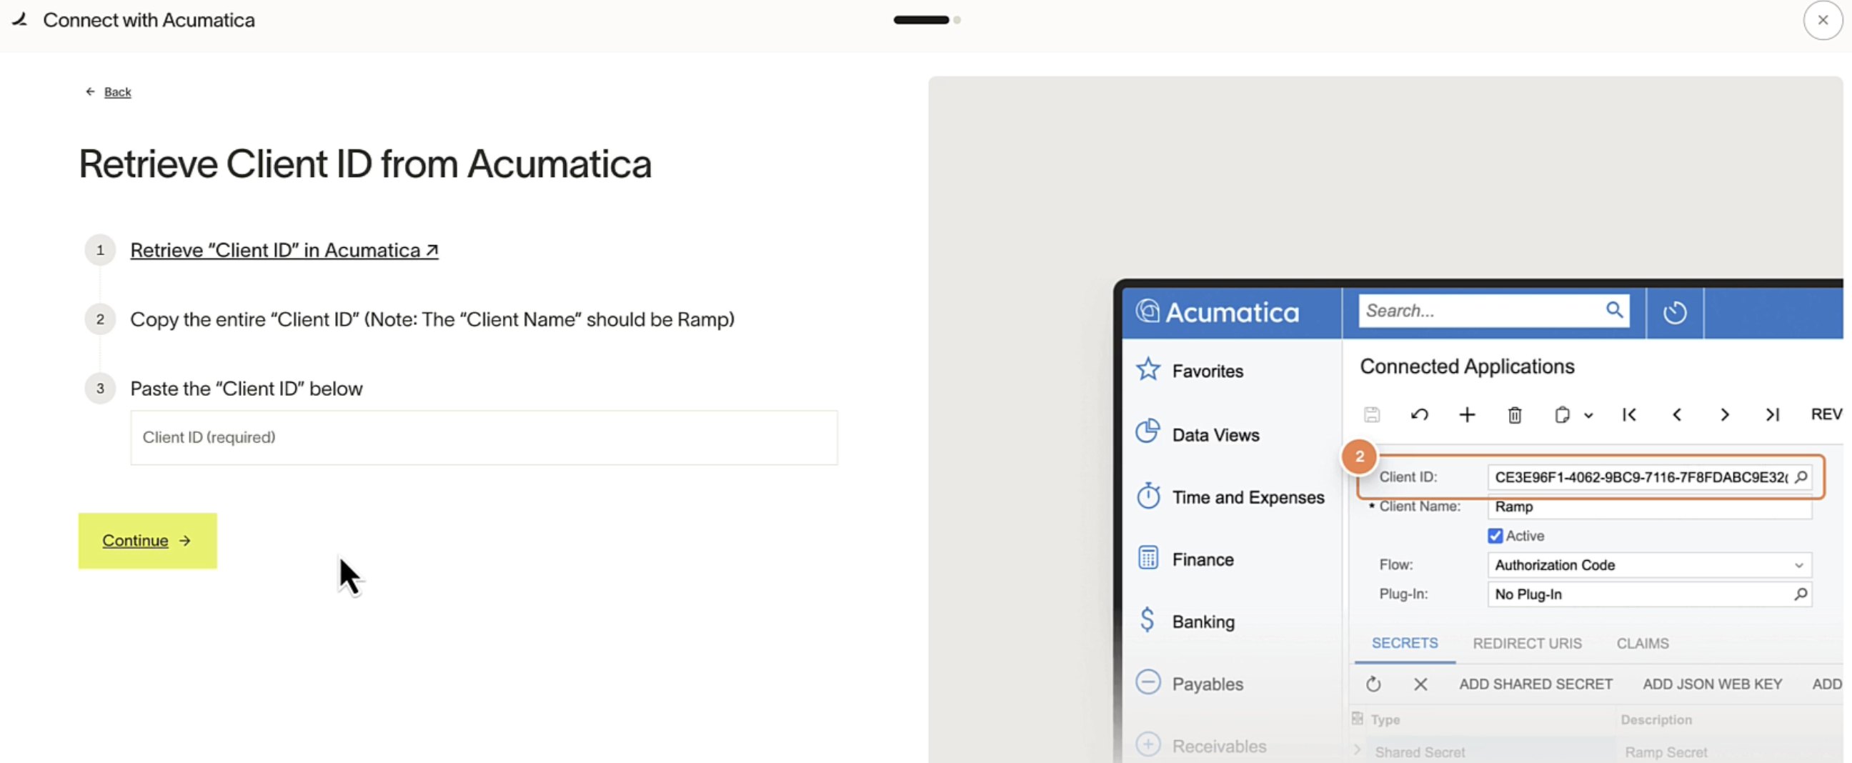The width and height of the screenshot is (1852, 763).
Task: Jump to first record with the leftmost arrow icon
Action: pyautogui.click(x=1629, y=415)
